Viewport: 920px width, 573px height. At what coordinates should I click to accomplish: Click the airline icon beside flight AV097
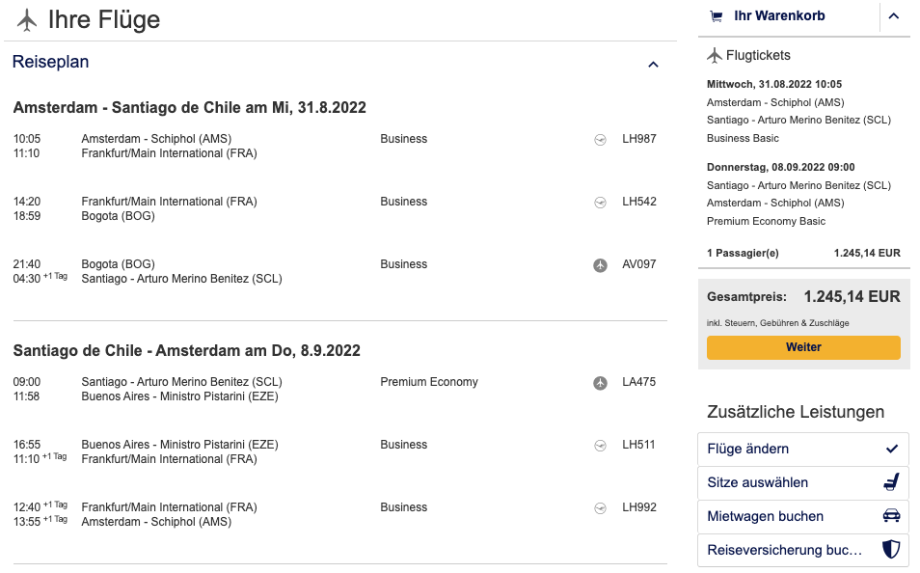600,264
